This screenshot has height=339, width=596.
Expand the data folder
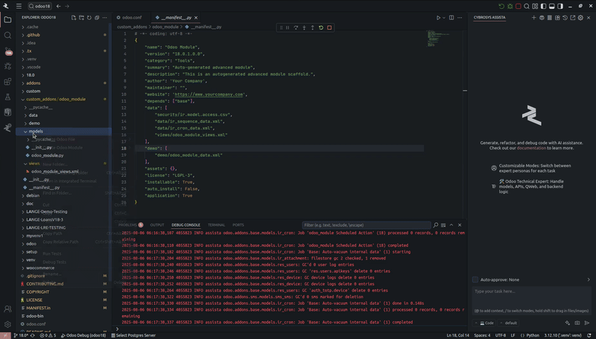(63, 115)
